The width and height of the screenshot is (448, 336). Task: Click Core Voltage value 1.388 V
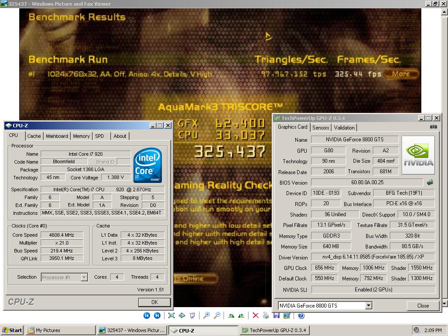pos(115,178)
